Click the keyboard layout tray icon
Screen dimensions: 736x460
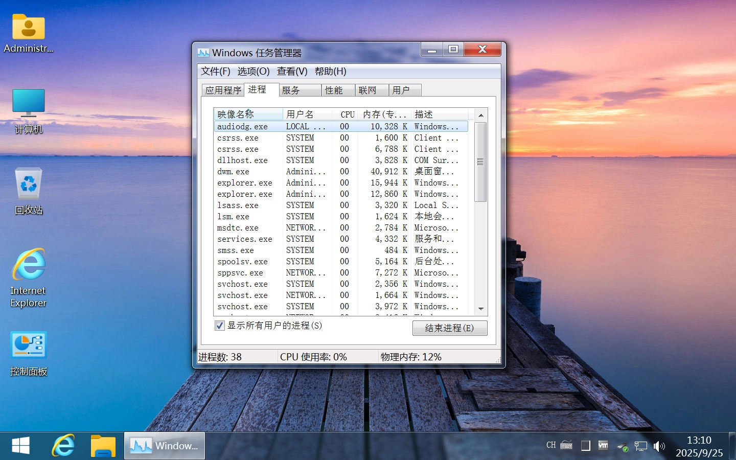(x=565, y=445)
